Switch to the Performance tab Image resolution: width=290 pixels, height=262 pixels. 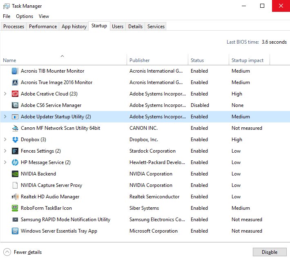tap(43, 27)
